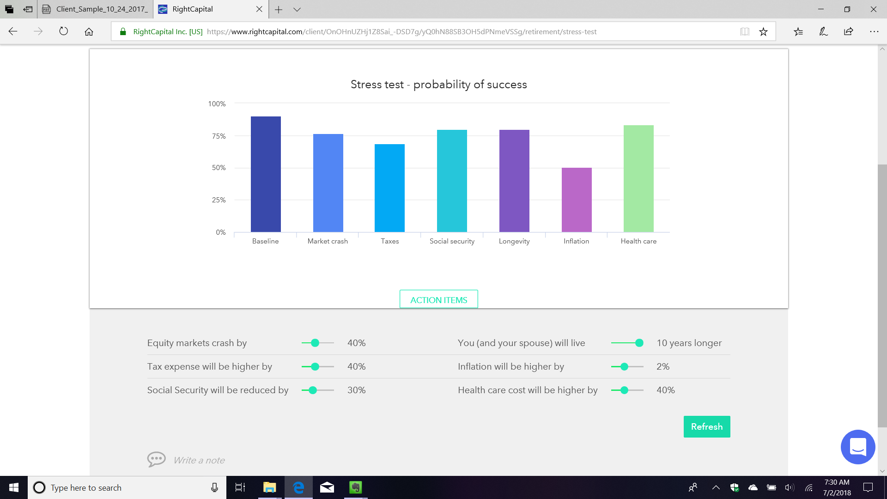Open the Share page icon

(x=848, y=31)
